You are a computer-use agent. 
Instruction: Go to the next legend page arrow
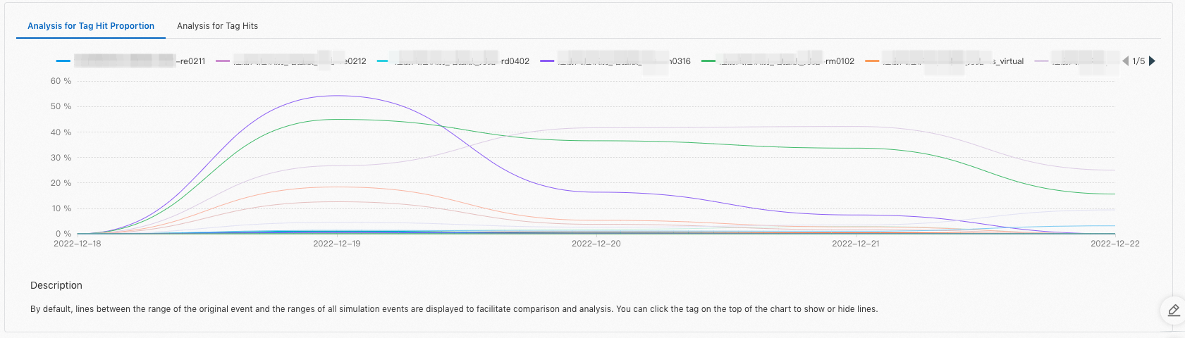[x=1153, y=61]
